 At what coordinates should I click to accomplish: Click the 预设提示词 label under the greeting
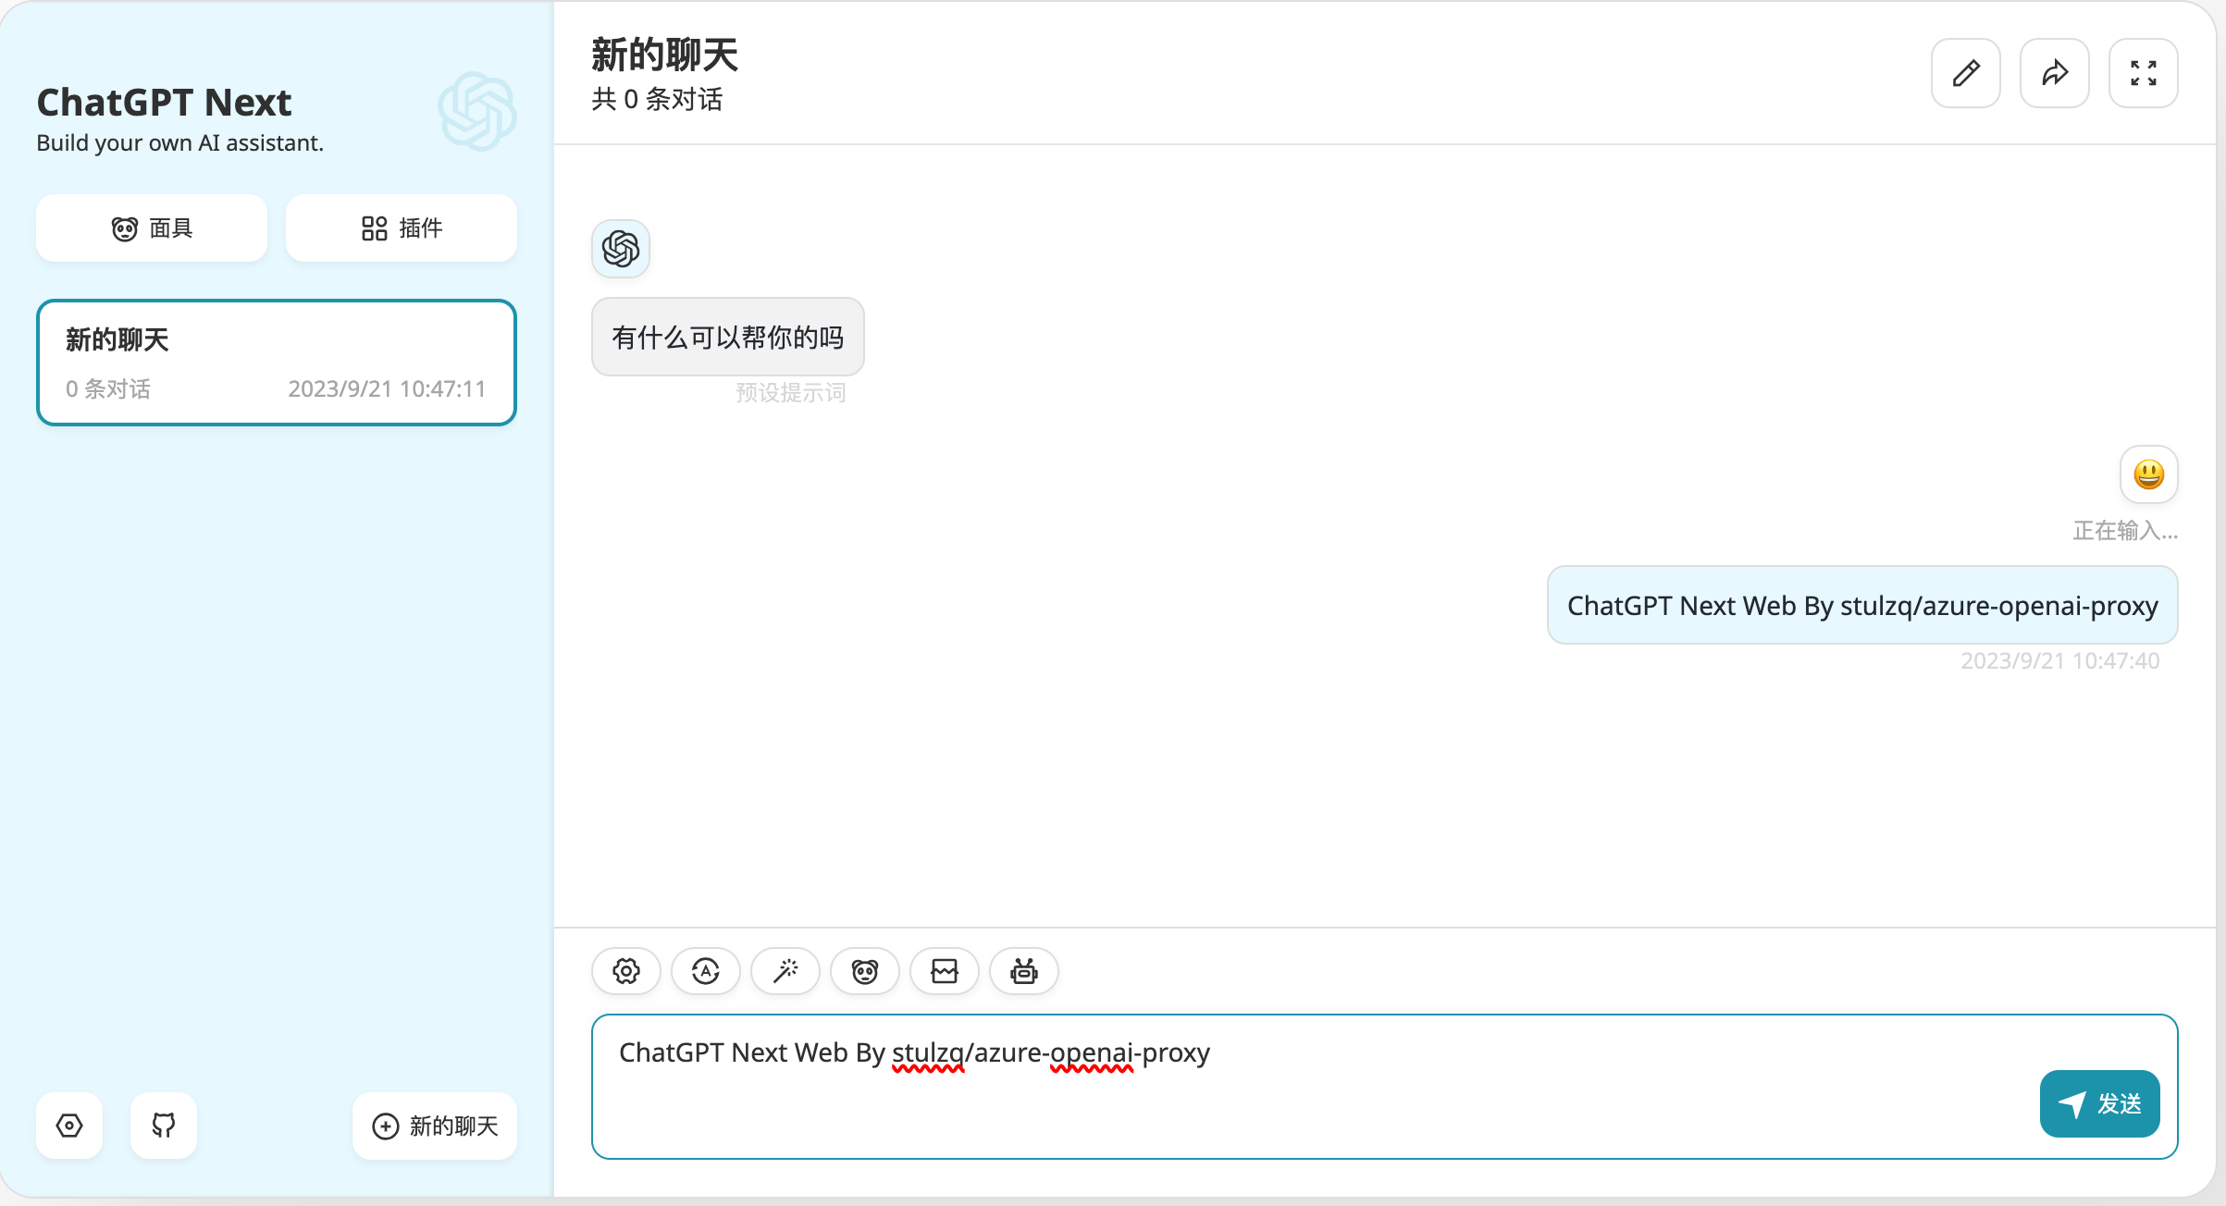790,392
